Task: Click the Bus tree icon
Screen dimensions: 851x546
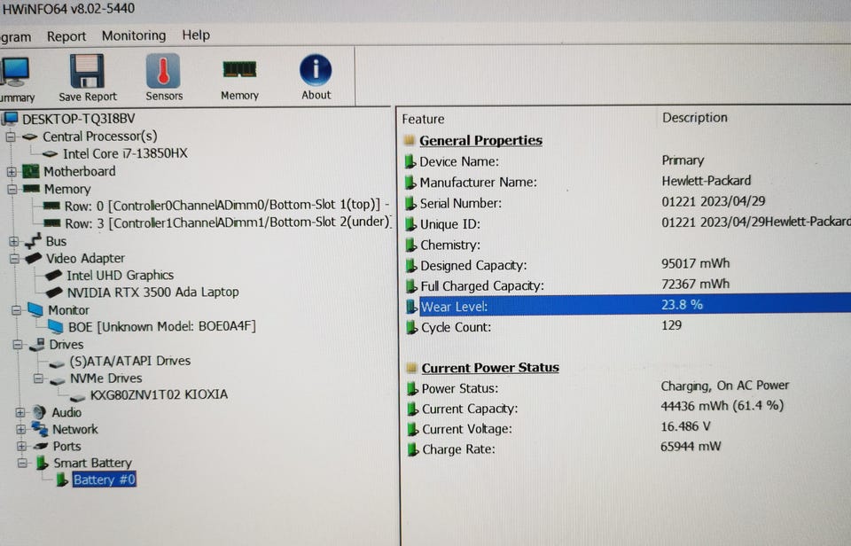Action: tap(33, 240)
